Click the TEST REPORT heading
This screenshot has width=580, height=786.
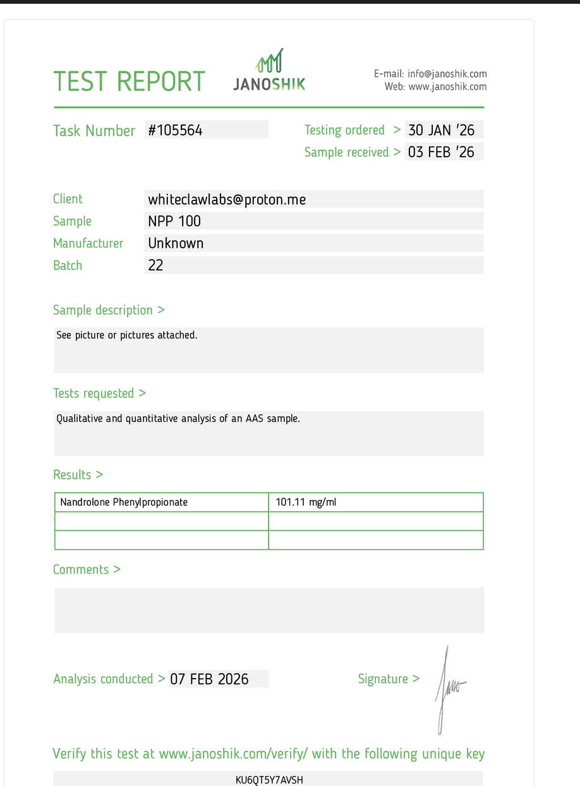(x=129, y=82)
